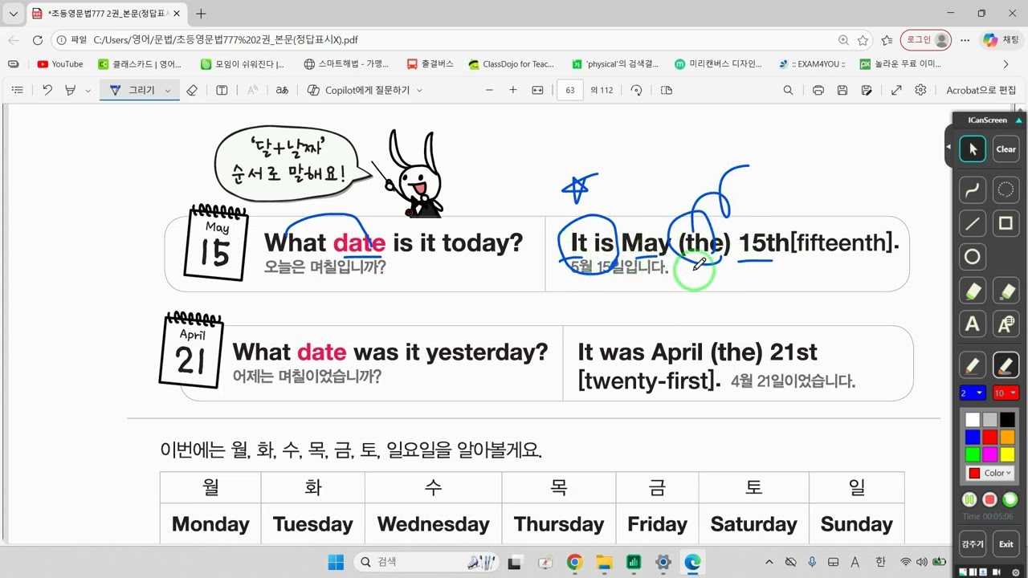Screen dimensions: 1028x578
Task: Click the Edge PDF eraser icon
Action: coord(192,91)
